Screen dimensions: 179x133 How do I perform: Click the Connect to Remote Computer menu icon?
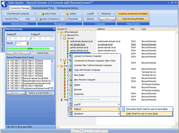point(71,56)
